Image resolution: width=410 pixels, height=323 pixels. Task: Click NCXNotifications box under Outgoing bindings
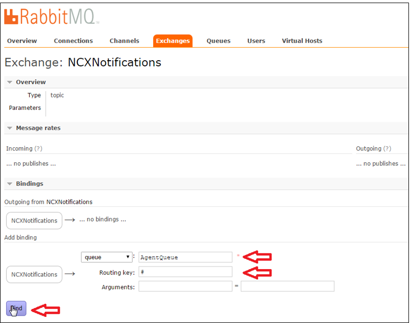[34, 221]
